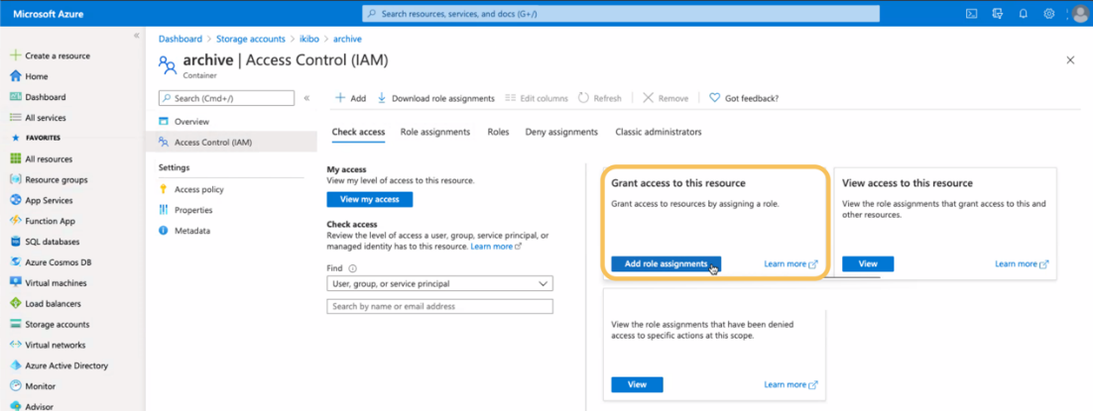Switch to the Deny assignments tab
Image resolution: width=1093 pixels, height=411 pixels.
click(x=561, y=132)
